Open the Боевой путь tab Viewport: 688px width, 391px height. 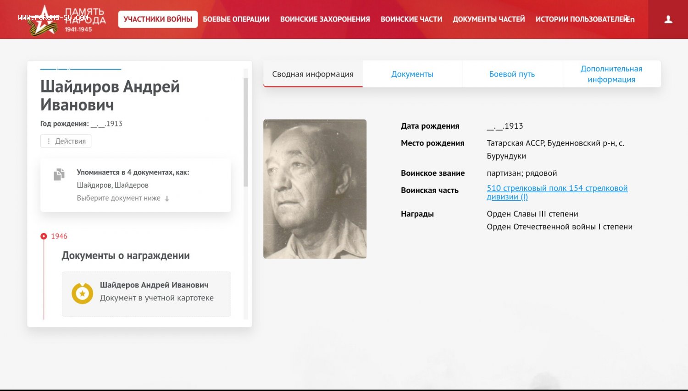tap(512, 74)
